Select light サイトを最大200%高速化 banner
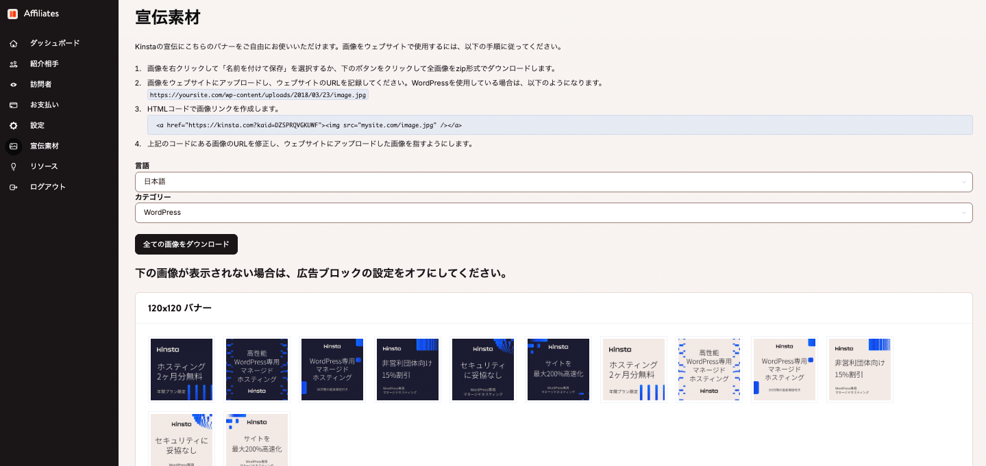Screen dimensions: 986x466 tap(257, 439)
